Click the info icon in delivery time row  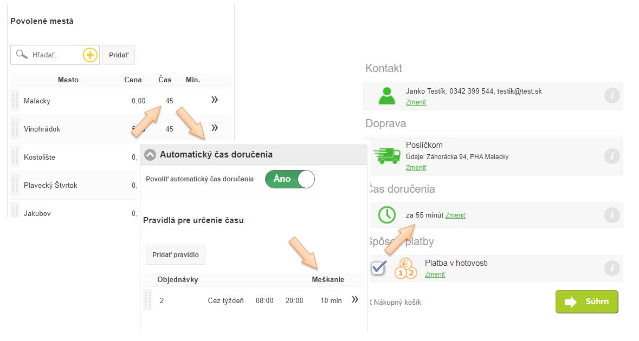[611, 215]
